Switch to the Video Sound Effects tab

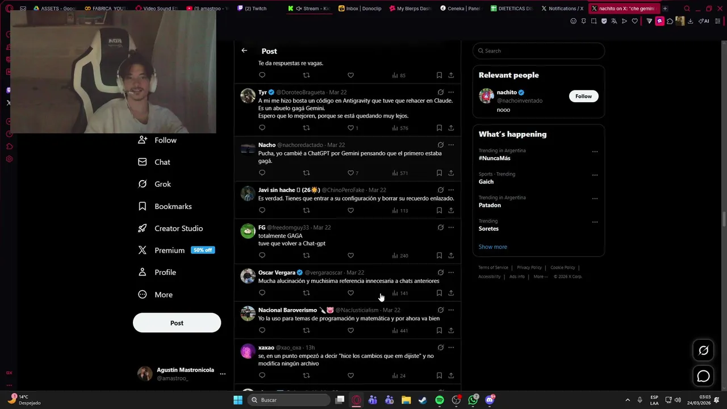[156, 9]
